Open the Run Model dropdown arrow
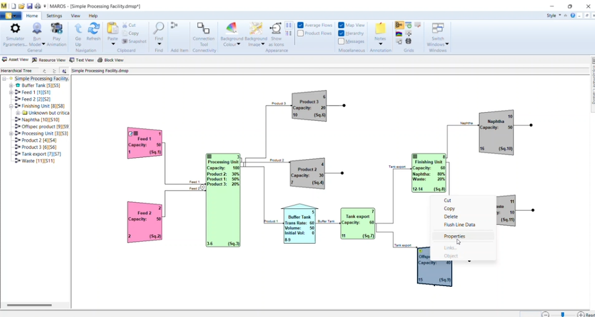Screen dimensions: 595x317 coord(43,44)
